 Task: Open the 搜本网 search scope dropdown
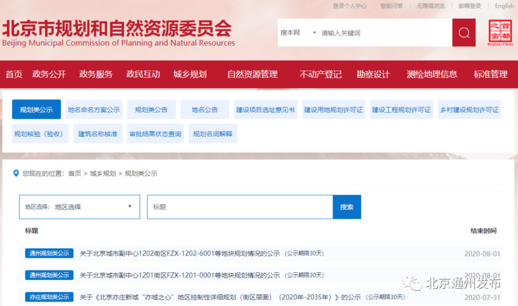pos(301,32)
